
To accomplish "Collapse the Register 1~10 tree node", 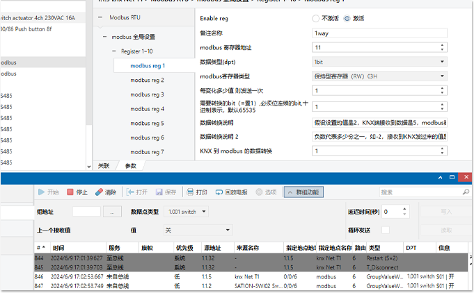I will click(114, 51).
